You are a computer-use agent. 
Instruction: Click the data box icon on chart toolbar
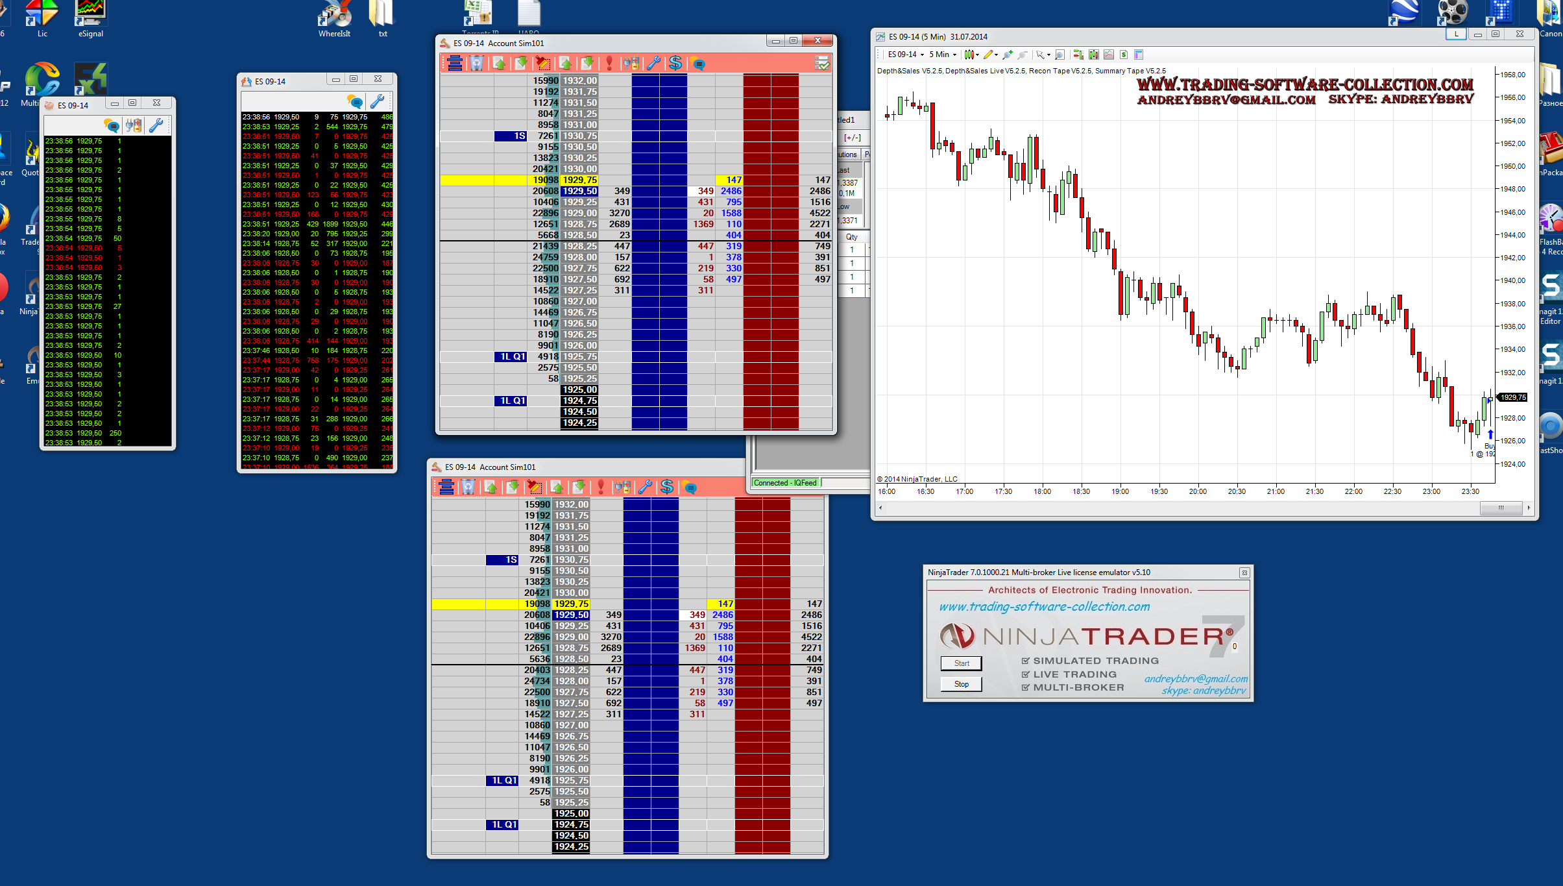(x=1139, y=55)
